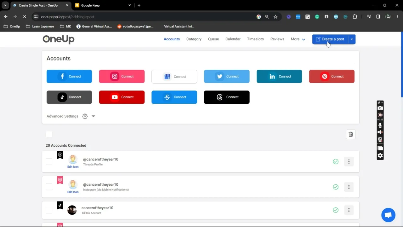
Task: Open Create a post dropdown arrow
Action: pyautogui.click(x=352, y=39)
